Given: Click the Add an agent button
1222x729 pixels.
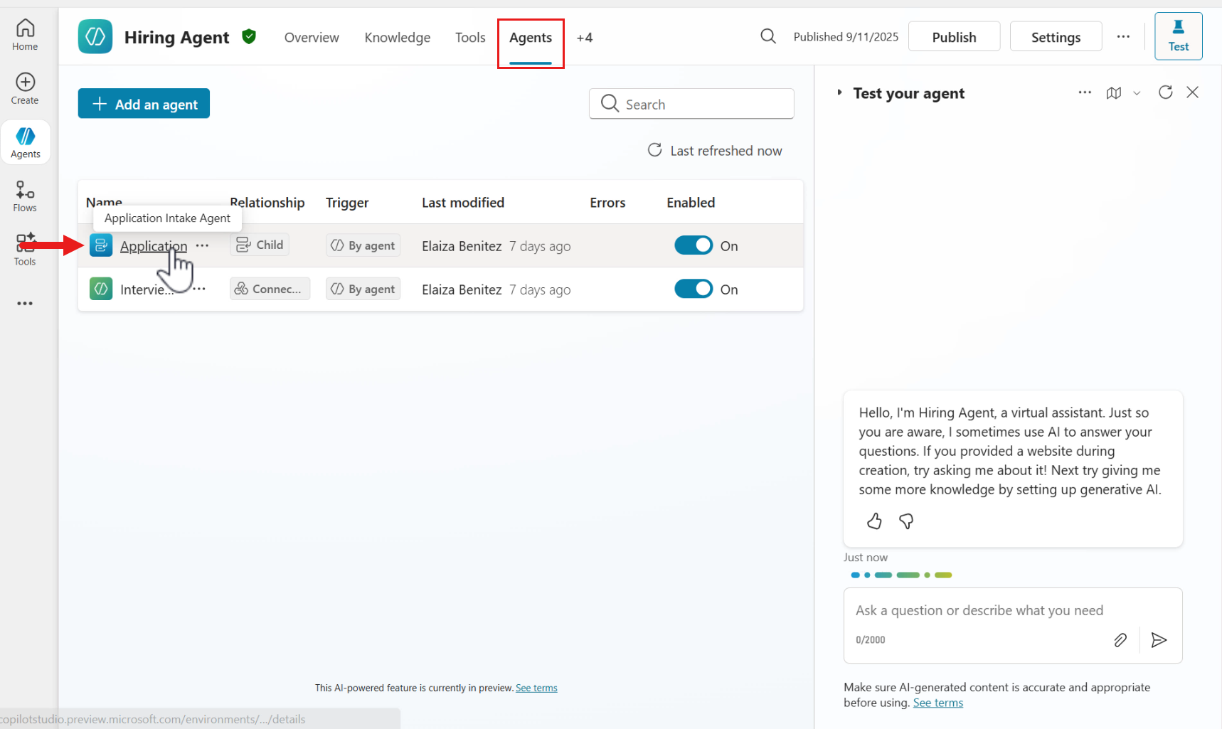Looking at the screenshot, I should [144, 104].
